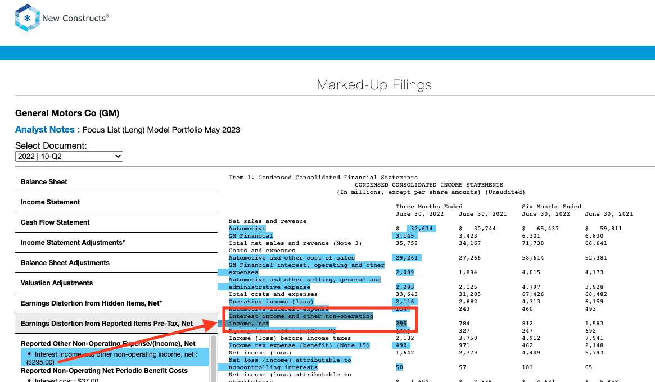This screenshot has width=655, height=382.
Task: Click highlighted value 2,089
Action: point(405,272)
